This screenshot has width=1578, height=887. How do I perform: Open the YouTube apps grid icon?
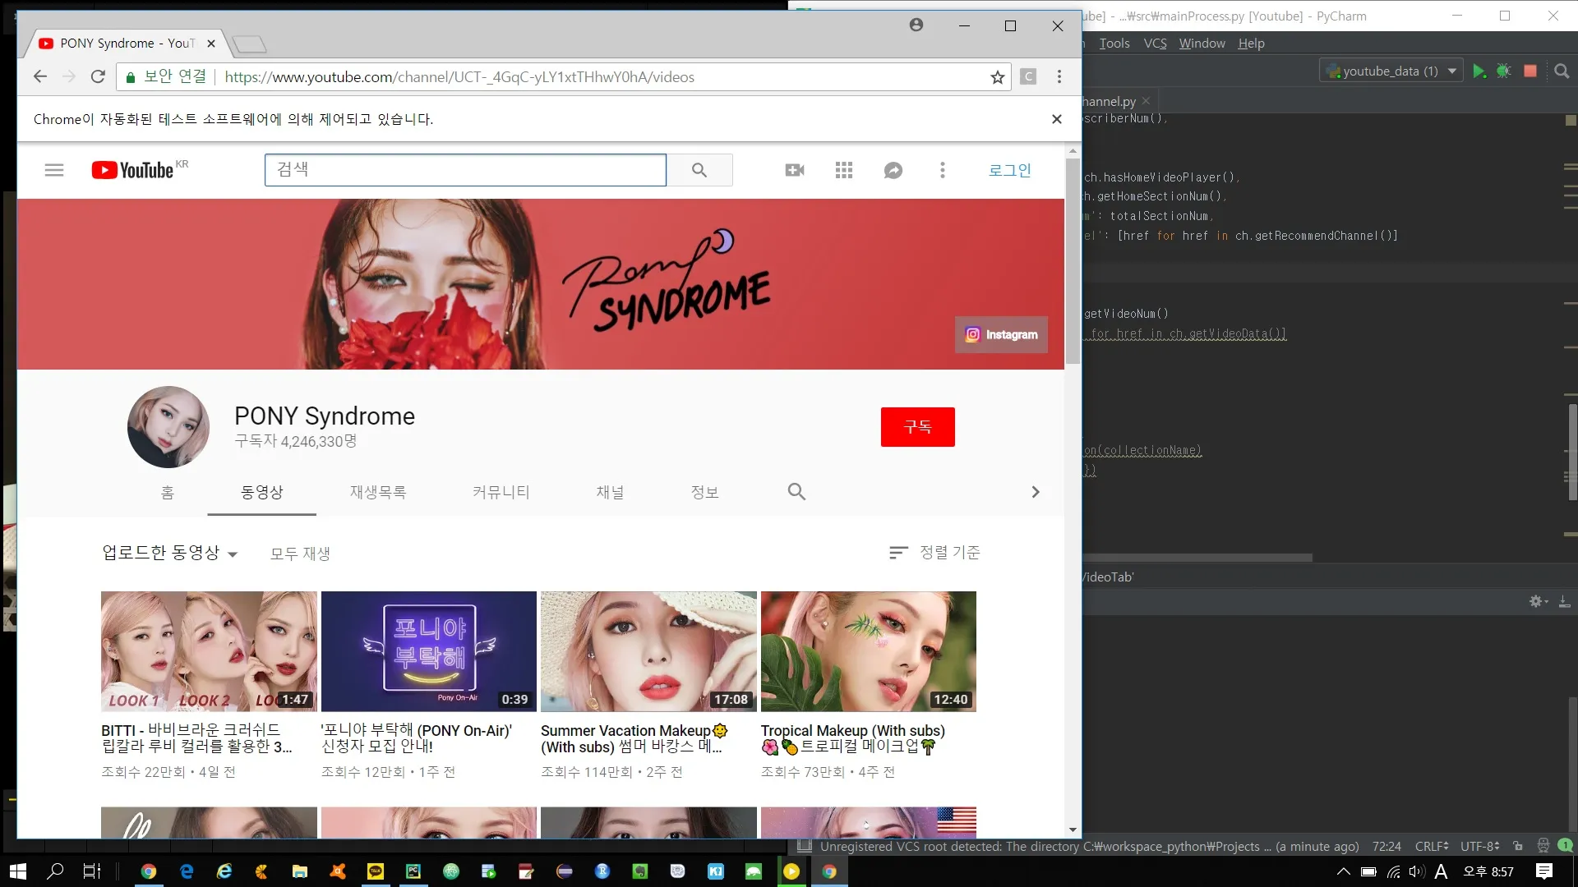pyautogui.click(x=844, y=170)
